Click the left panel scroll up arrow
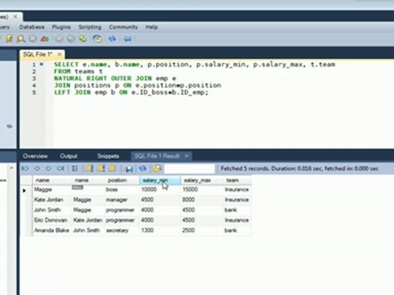 point(11,168)
